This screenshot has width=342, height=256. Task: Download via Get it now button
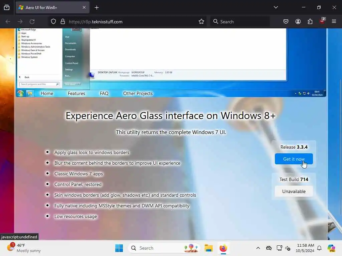point(294,159)
